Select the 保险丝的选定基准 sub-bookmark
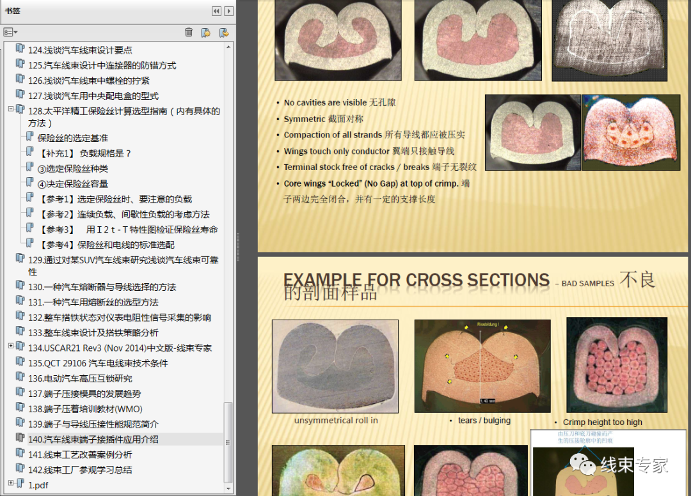The width and height of the screenshot is (691, 496). [72, 137]
